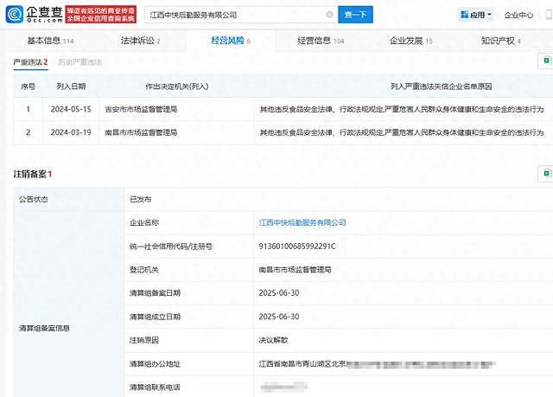Screen dimensions: 553x397
Task: Switch to the 基本信息 tab
Action: pyautogui.click(x=50, y=41)
